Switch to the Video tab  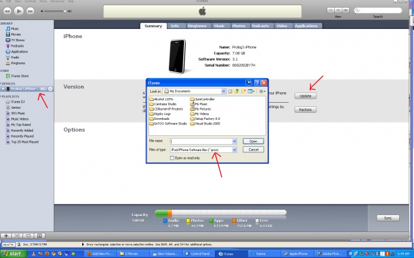(x=282, y=26)
